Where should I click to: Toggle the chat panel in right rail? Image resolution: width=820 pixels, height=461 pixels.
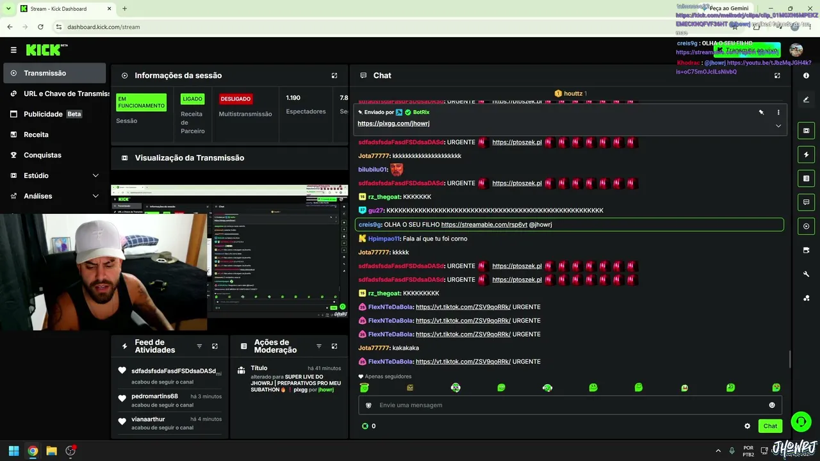point(806,202)
